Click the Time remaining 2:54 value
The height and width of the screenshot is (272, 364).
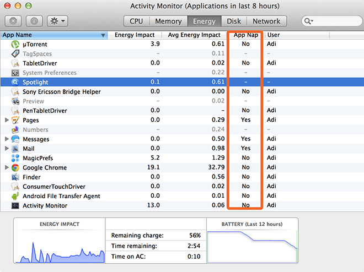(x=194, y=246)
